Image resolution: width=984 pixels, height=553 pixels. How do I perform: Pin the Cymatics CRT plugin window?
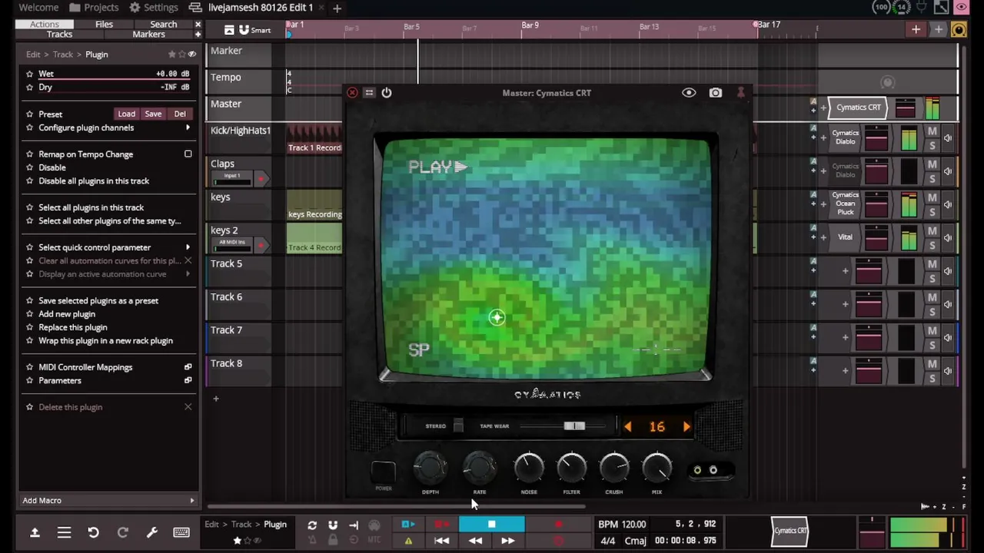click(x=740, y=93)
